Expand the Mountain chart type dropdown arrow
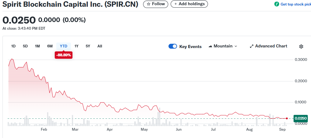Image resolution: width=311 pixels, height=138 pixels. point(236,46)
